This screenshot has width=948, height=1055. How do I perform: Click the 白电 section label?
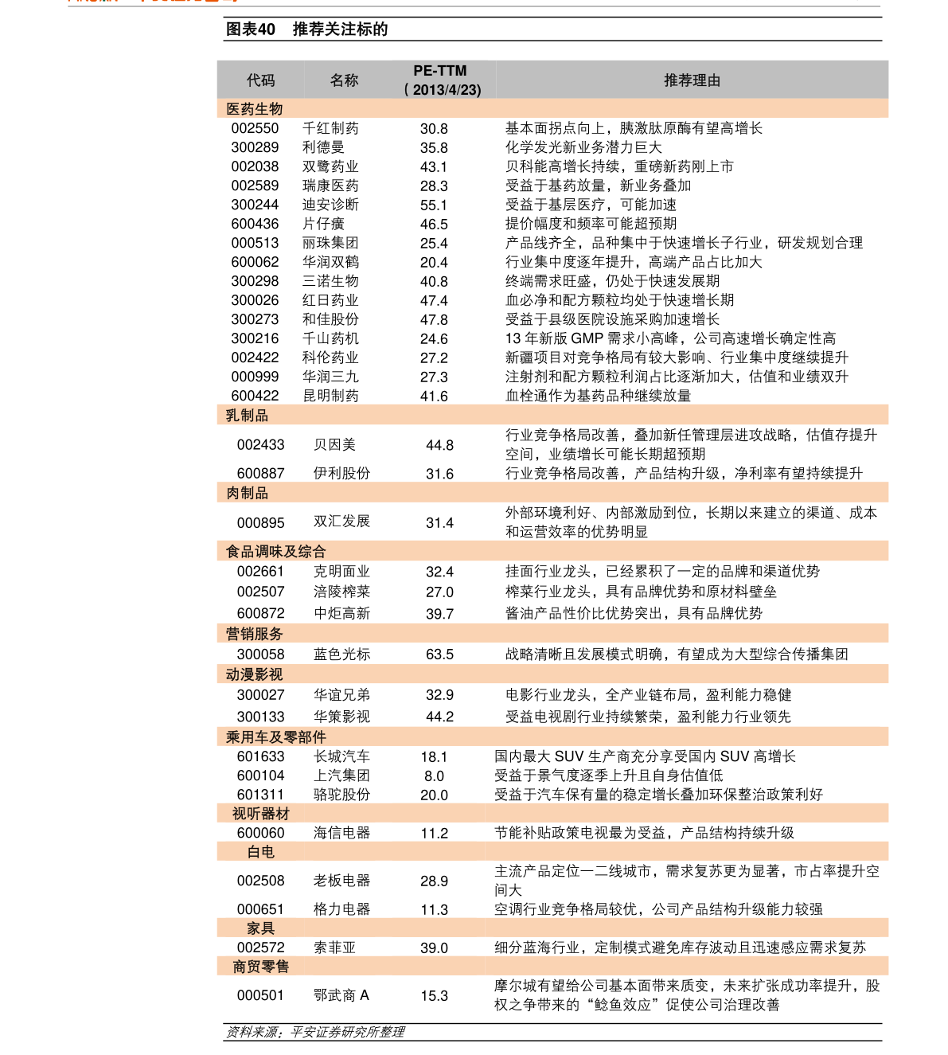coord(260,852)
